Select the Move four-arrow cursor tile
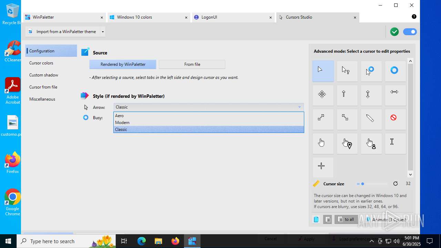Image resolution: width=441 pixels, height=248 pixels. click(x=323, y=95)
